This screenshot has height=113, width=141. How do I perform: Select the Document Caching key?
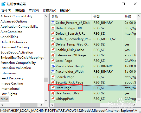(15, 47)
